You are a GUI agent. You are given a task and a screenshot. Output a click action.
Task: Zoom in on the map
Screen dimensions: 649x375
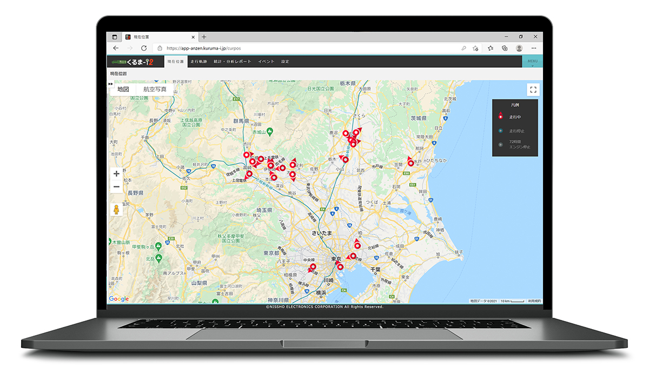pyautogui.click(x=116, y=174)
